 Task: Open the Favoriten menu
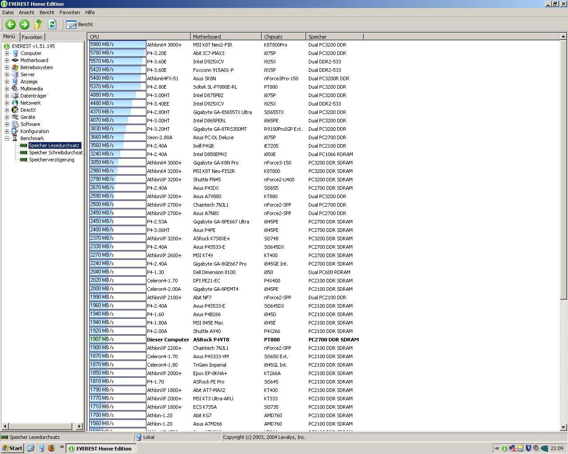coord(70,12)
